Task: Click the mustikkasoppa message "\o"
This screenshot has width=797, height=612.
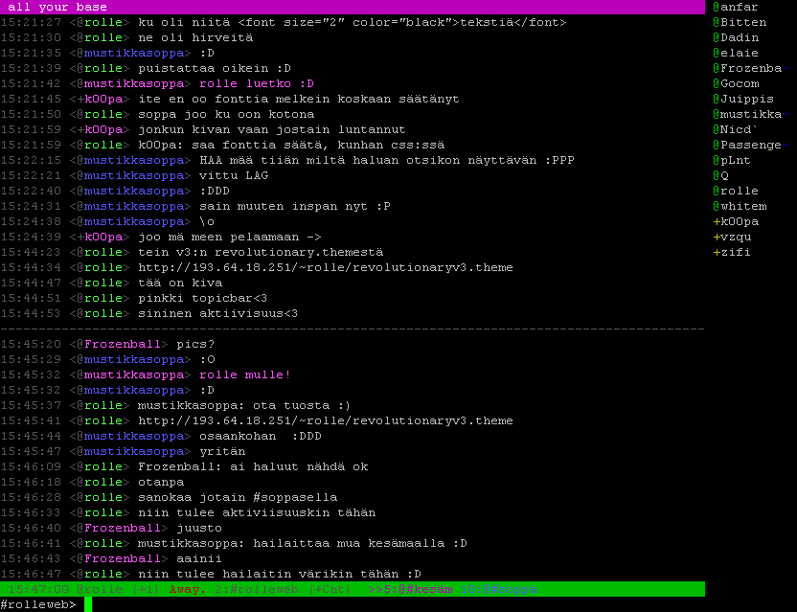Action: [x=207, y=221]
